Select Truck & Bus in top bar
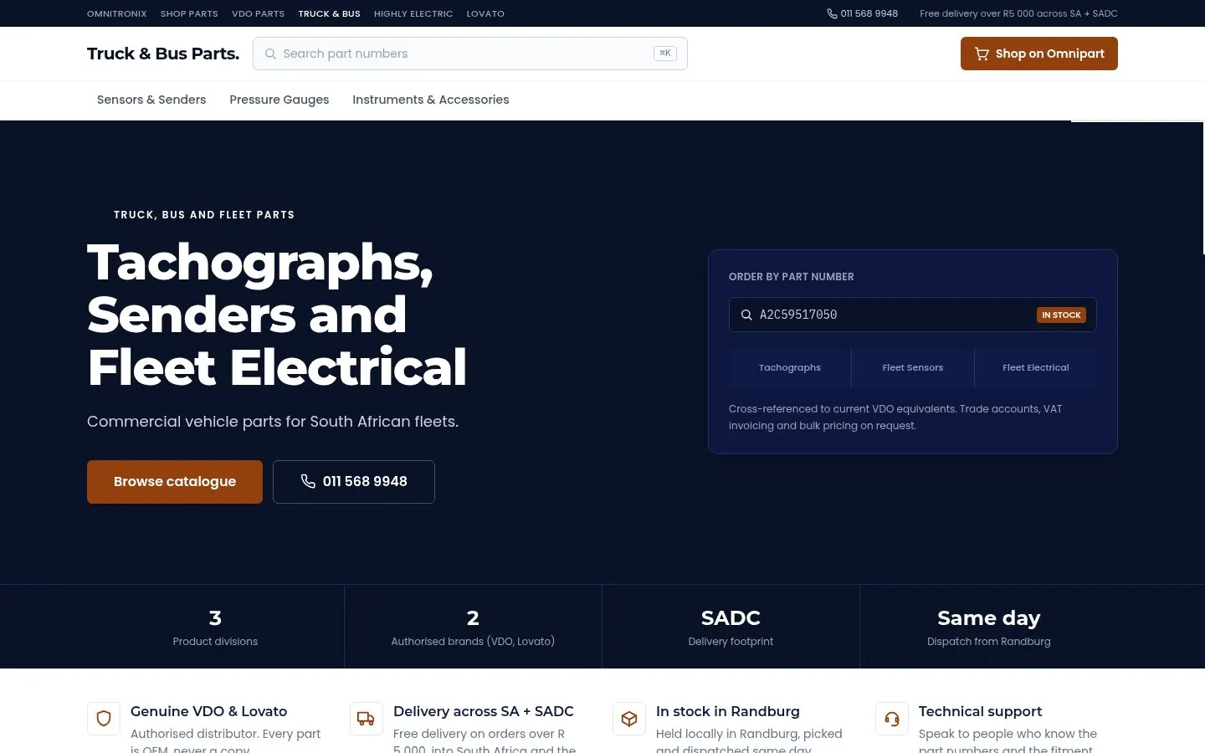Image resolution: width=1205 pixels, height=753 pixels. pos(330,13)
